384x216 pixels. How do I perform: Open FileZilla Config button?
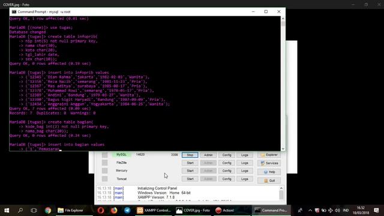point(227,163)
